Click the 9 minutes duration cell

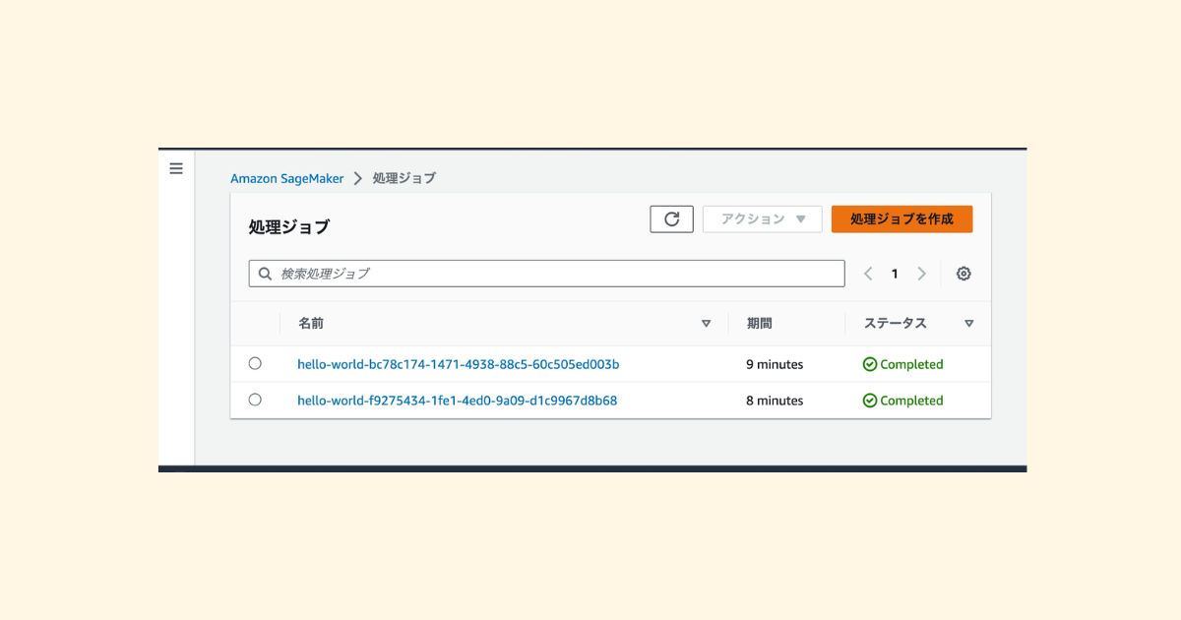(x=775, y=364)
